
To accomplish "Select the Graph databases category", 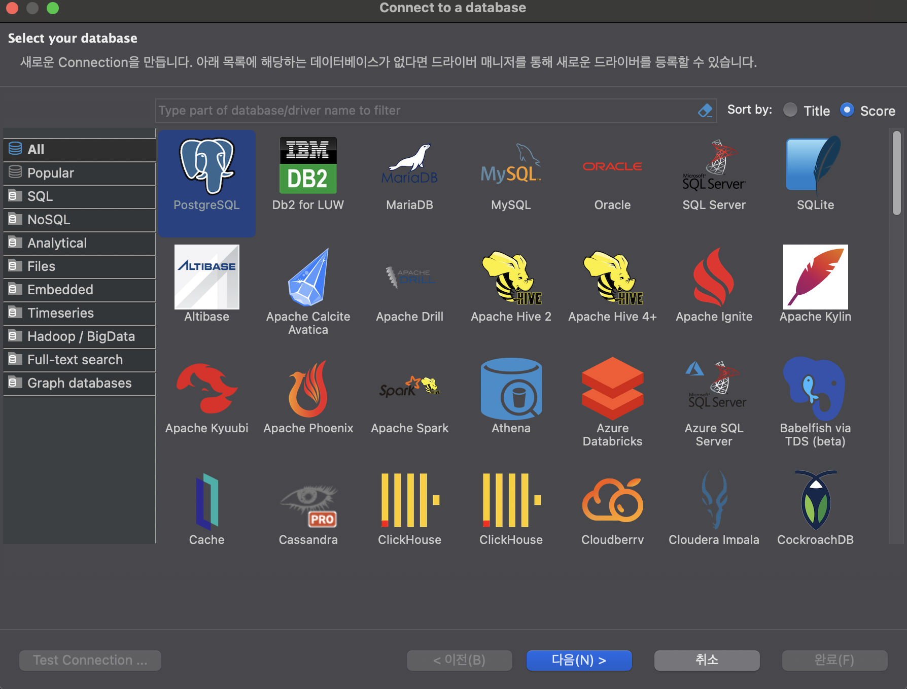I will click(x=80, y=383).
